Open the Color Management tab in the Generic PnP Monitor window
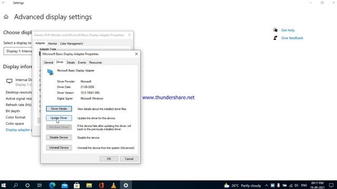Screen dimensions: 337x189 72,44
